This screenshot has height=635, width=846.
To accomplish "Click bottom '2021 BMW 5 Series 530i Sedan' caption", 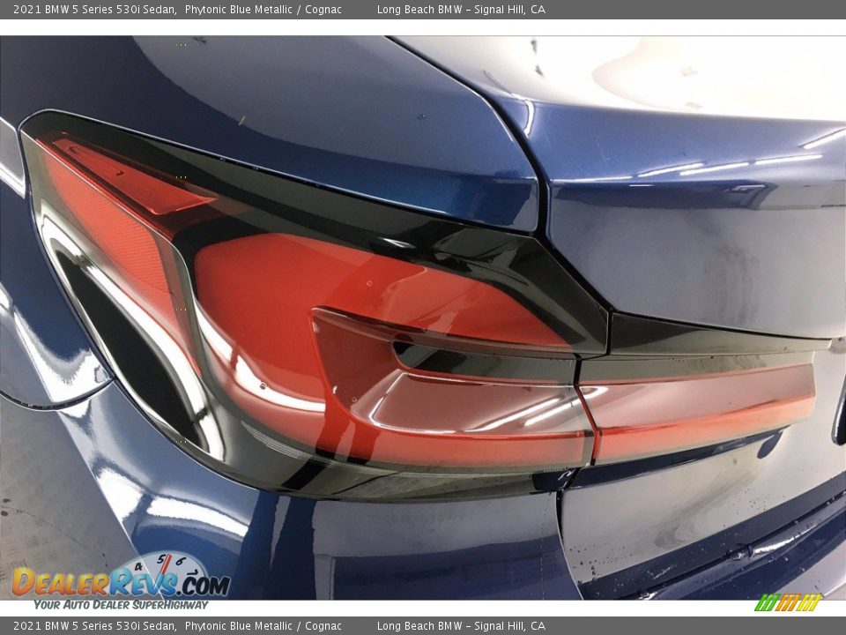I will tap(94, 626).
